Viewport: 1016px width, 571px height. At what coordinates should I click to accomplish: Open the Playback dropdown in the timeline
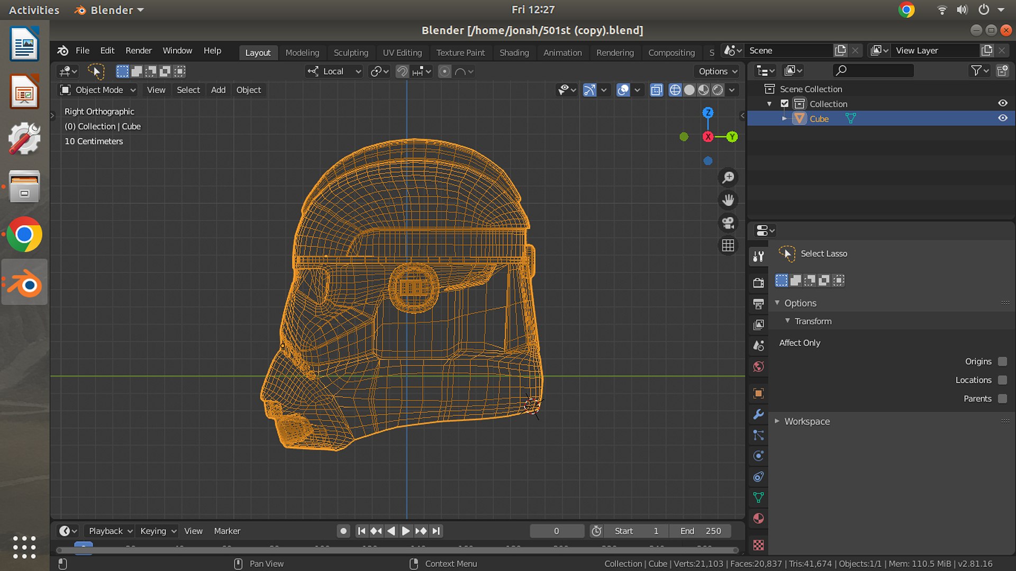tap(110, 531)
